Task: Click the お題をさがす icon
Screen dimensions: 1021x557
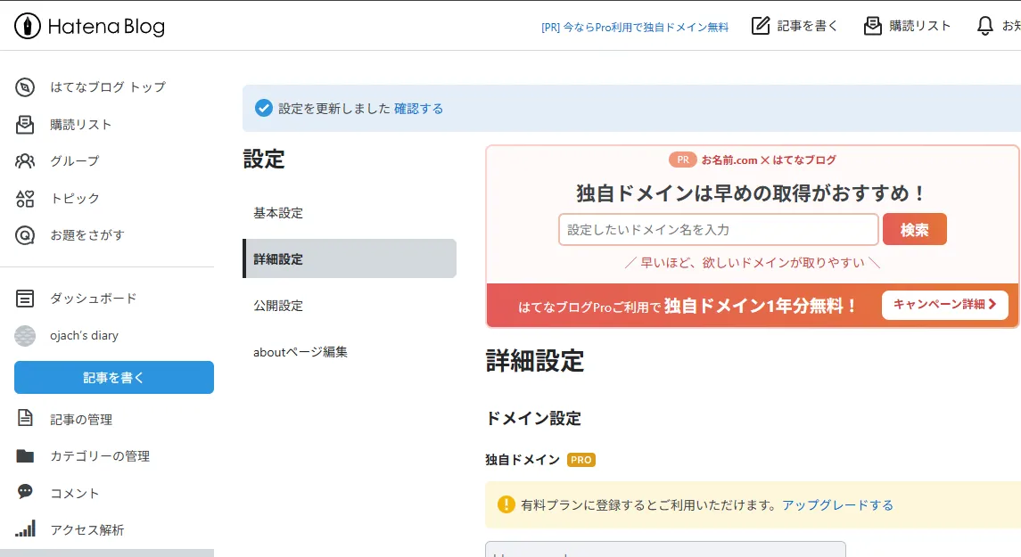Action: [25, 235]
